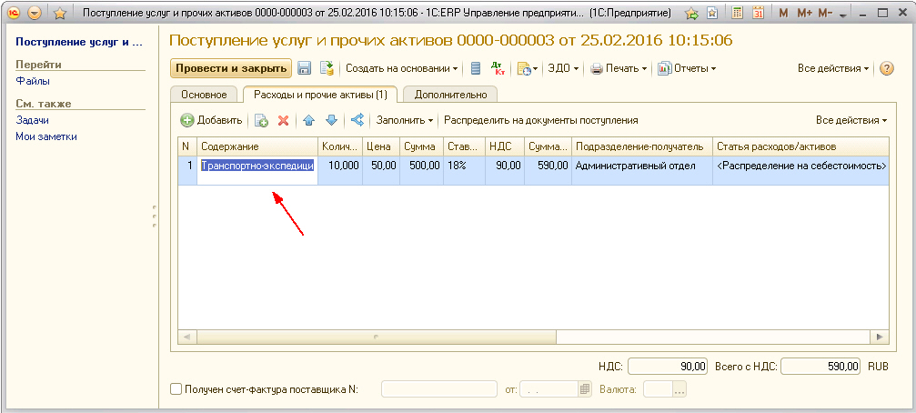The height and width of the screenshot is (413, 916).
Task: Open the calculator icon in title bar
Action: 737,13
